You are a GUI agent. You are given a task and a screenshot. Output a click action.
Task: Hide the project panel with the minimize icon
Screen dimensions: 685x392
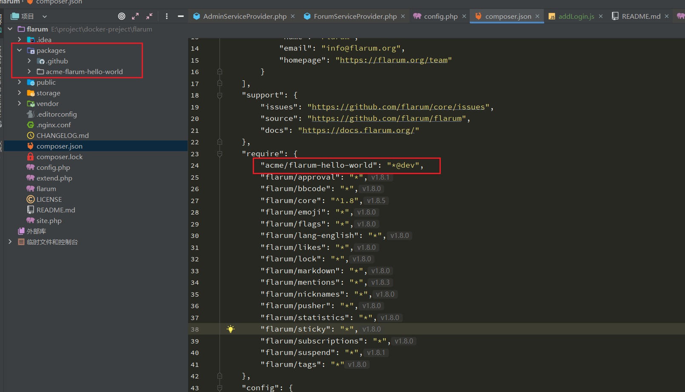pyautogui.click(x=181, y=16)
